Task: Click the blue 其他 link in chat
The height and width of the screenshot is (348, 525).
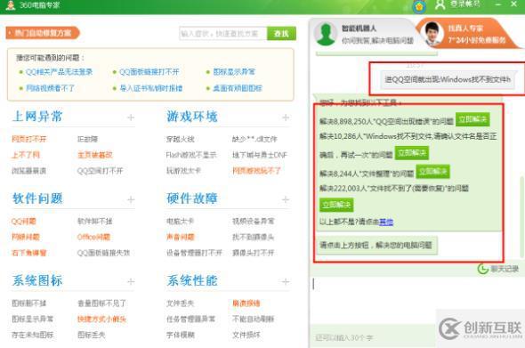Action: pos(386,222)
